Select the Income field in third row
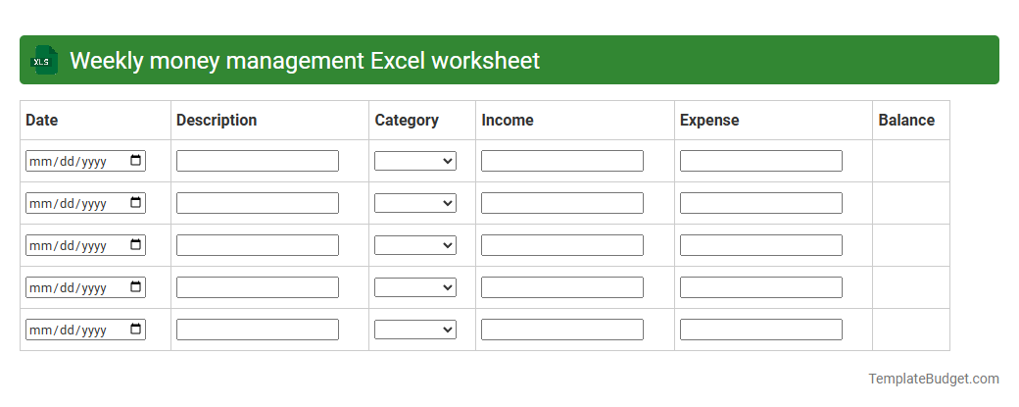Viewport: 1019px width, 407px height. (562, 245)
